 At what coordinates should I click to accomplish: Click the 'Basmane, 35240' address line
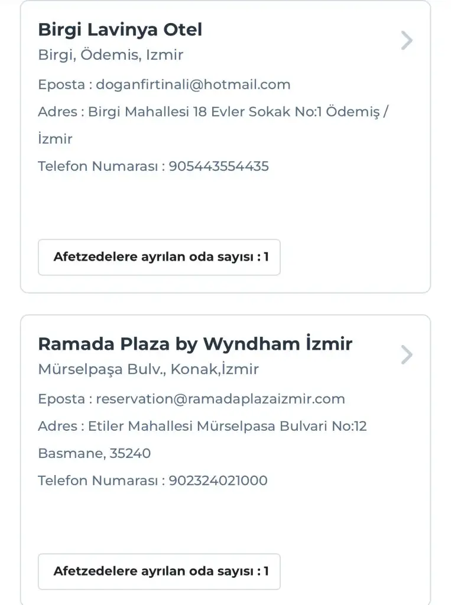click(94, 453)
